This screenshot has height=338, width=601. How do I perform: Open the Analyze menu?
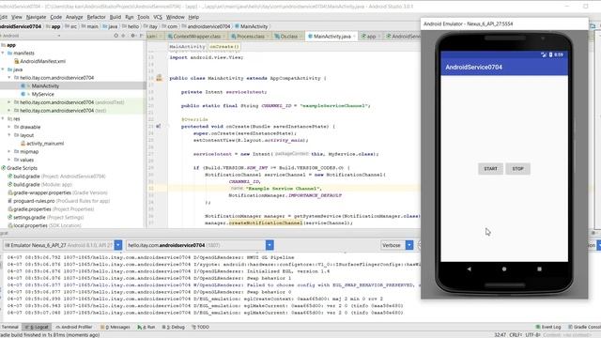click(74, 17)
